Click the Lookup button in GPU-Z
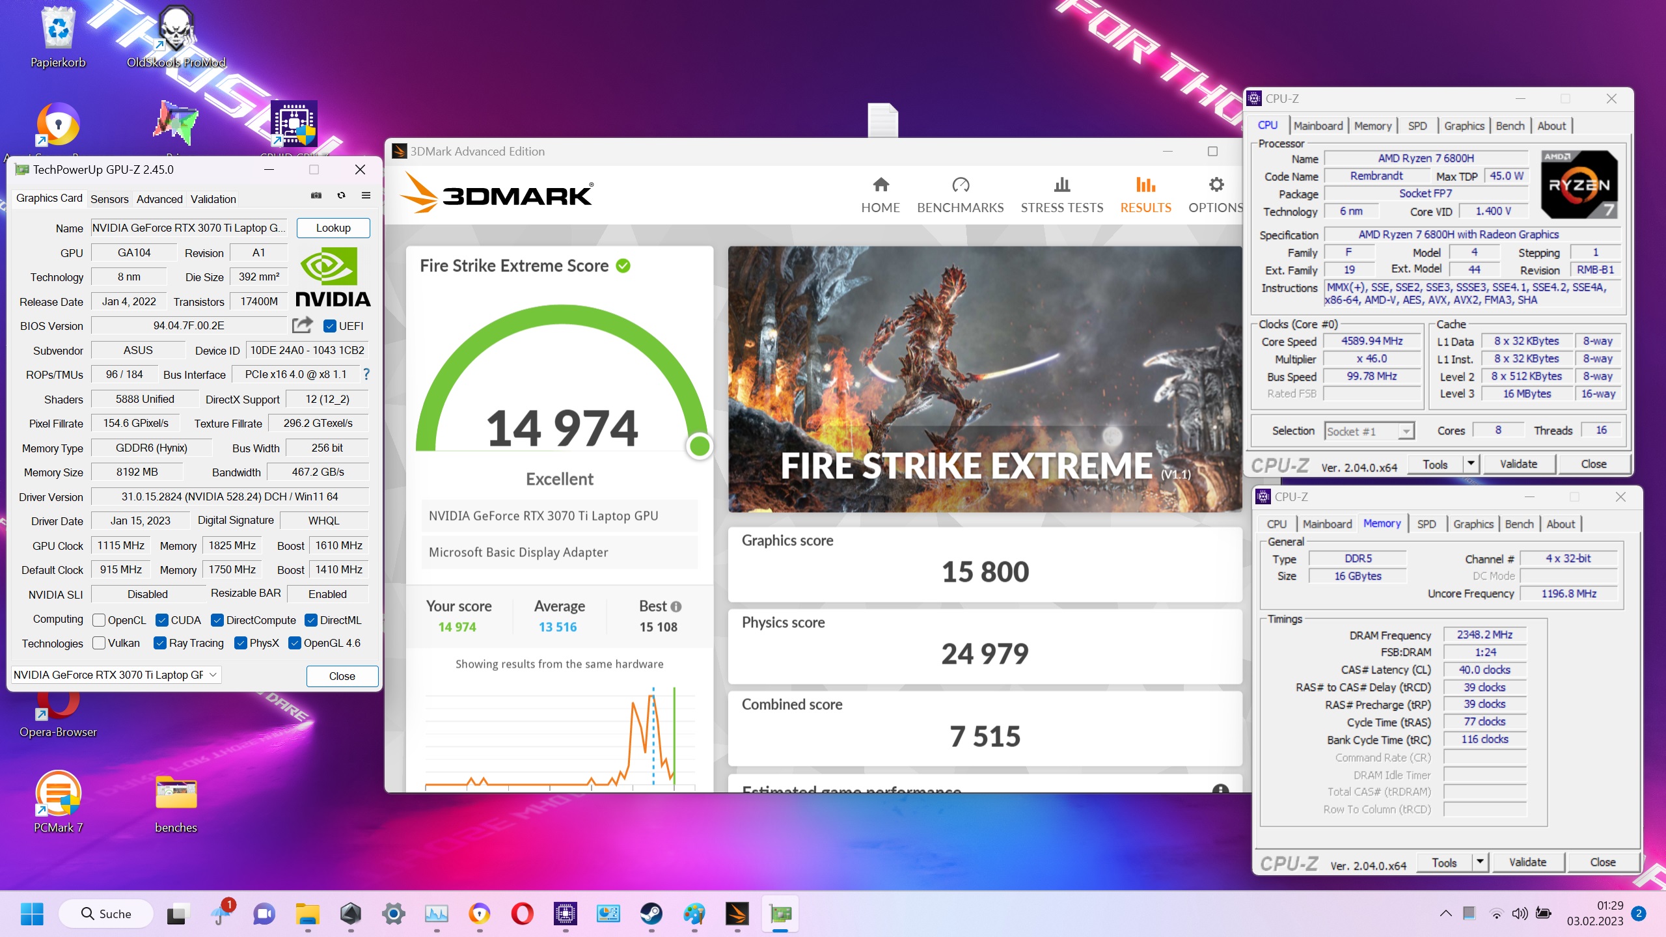The height and width of the screenshot is (937, 1666). (333, 228)
